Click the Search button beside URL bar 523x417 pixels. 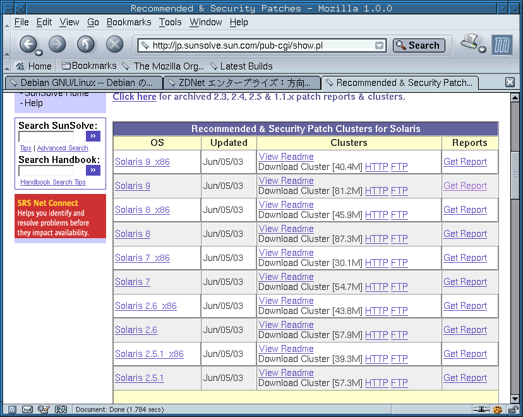419,45
